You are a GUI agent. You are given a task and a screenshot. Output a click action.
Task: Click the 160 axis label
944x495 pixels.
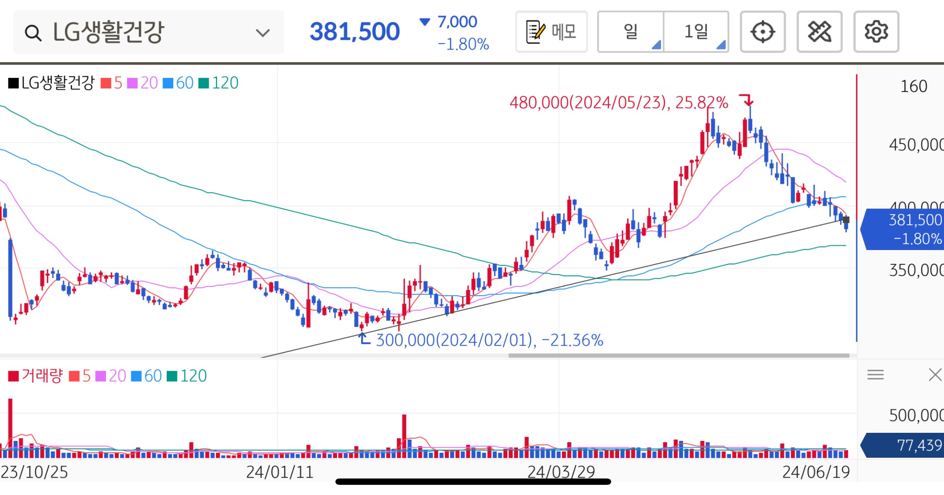click(x=914, y=86)
